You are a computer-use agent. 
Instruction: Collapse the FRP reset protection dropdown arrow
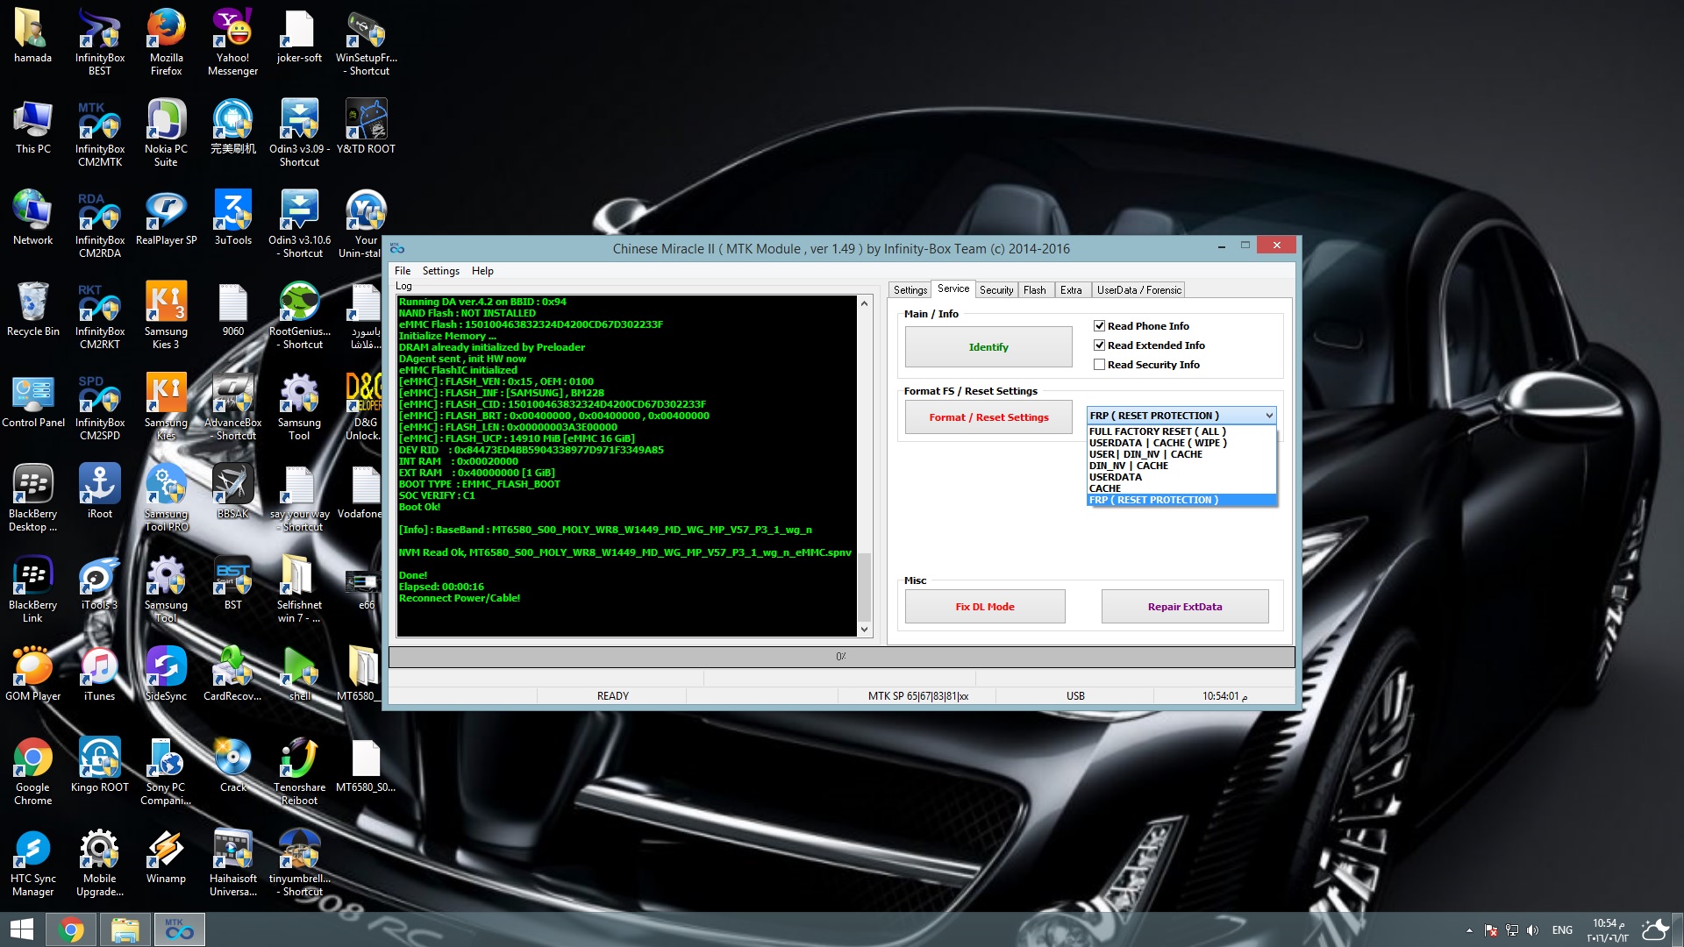1268,416
